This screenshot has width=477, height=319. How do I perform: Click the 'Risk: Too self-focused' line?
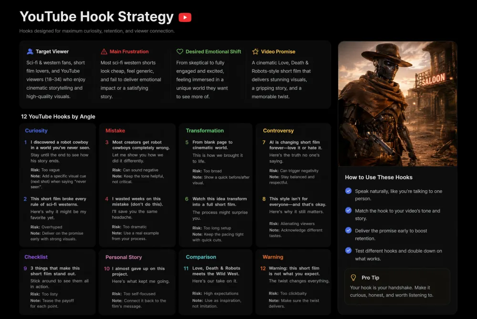pyautogui.click(x=134, y=294)
